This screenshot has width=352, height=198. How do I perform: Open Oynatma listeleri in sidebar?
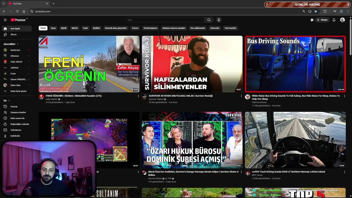click(x=16, y=112)
